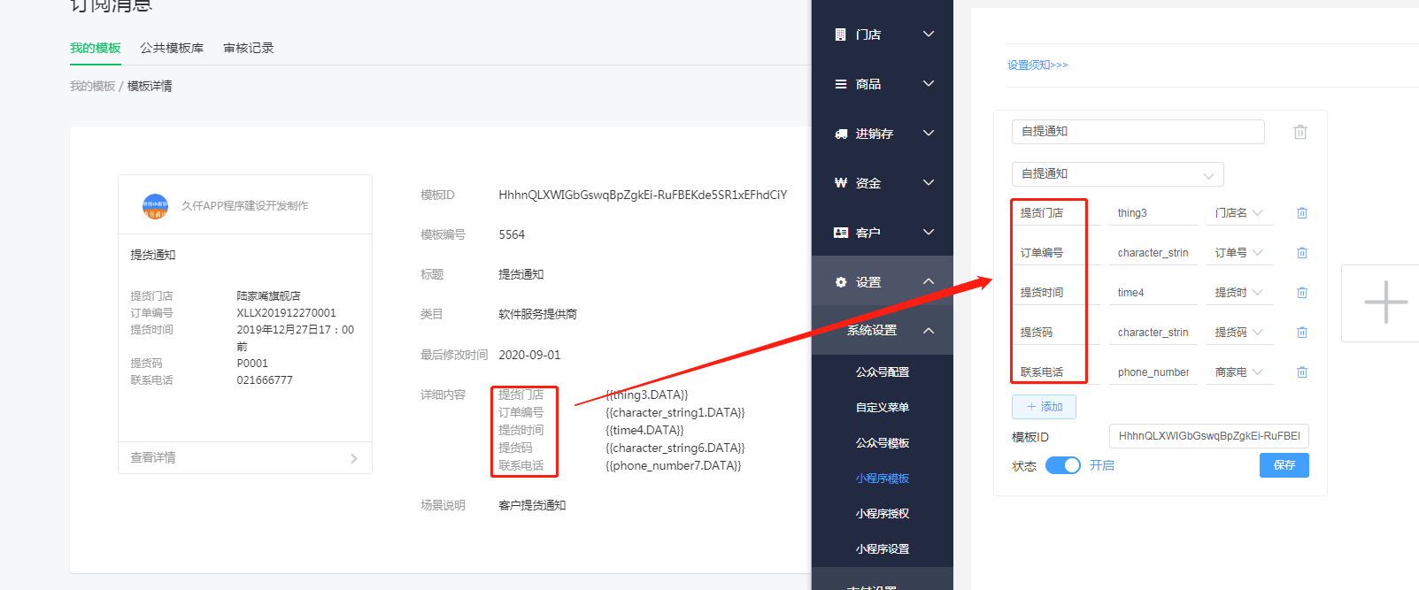
Task: Click the 联系电话 label input
Action: pos(1056,372)
